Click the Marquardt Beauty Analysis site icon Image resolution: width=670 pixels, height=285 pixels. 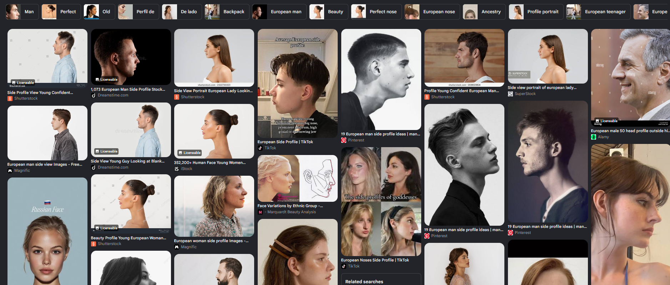point(260,212)
